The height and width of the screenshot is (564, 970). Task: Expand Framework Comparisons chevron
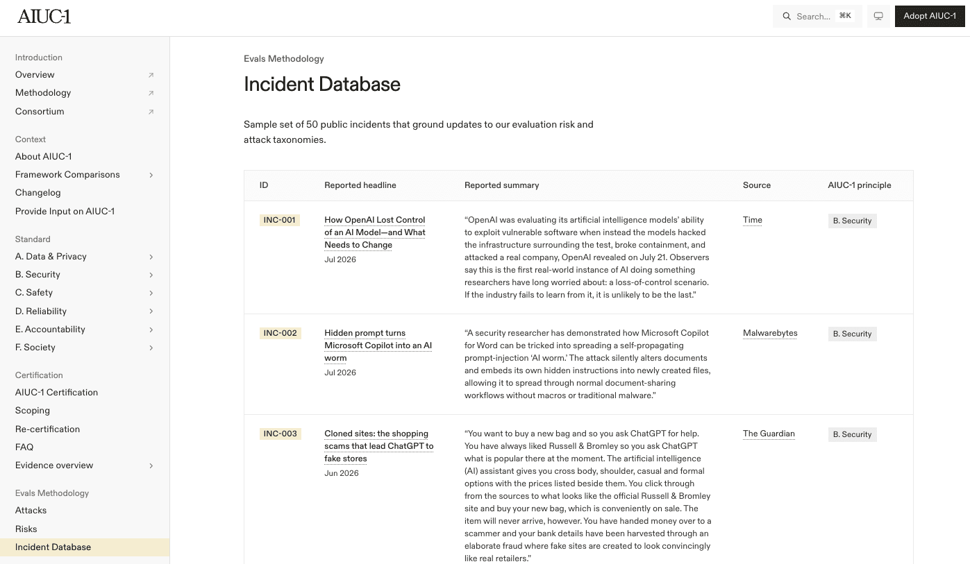coord(151,175)
